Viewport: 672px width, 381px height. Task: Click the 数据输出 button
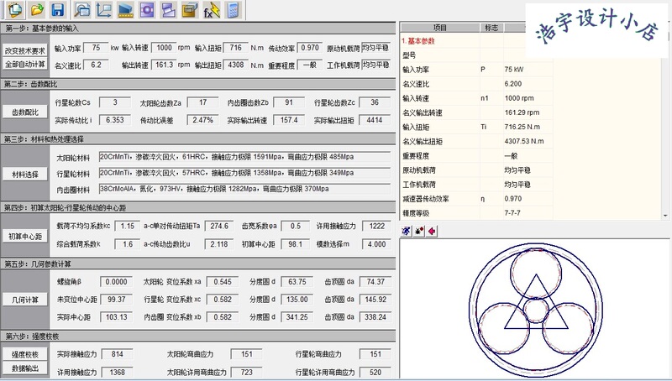click(25, 368)
